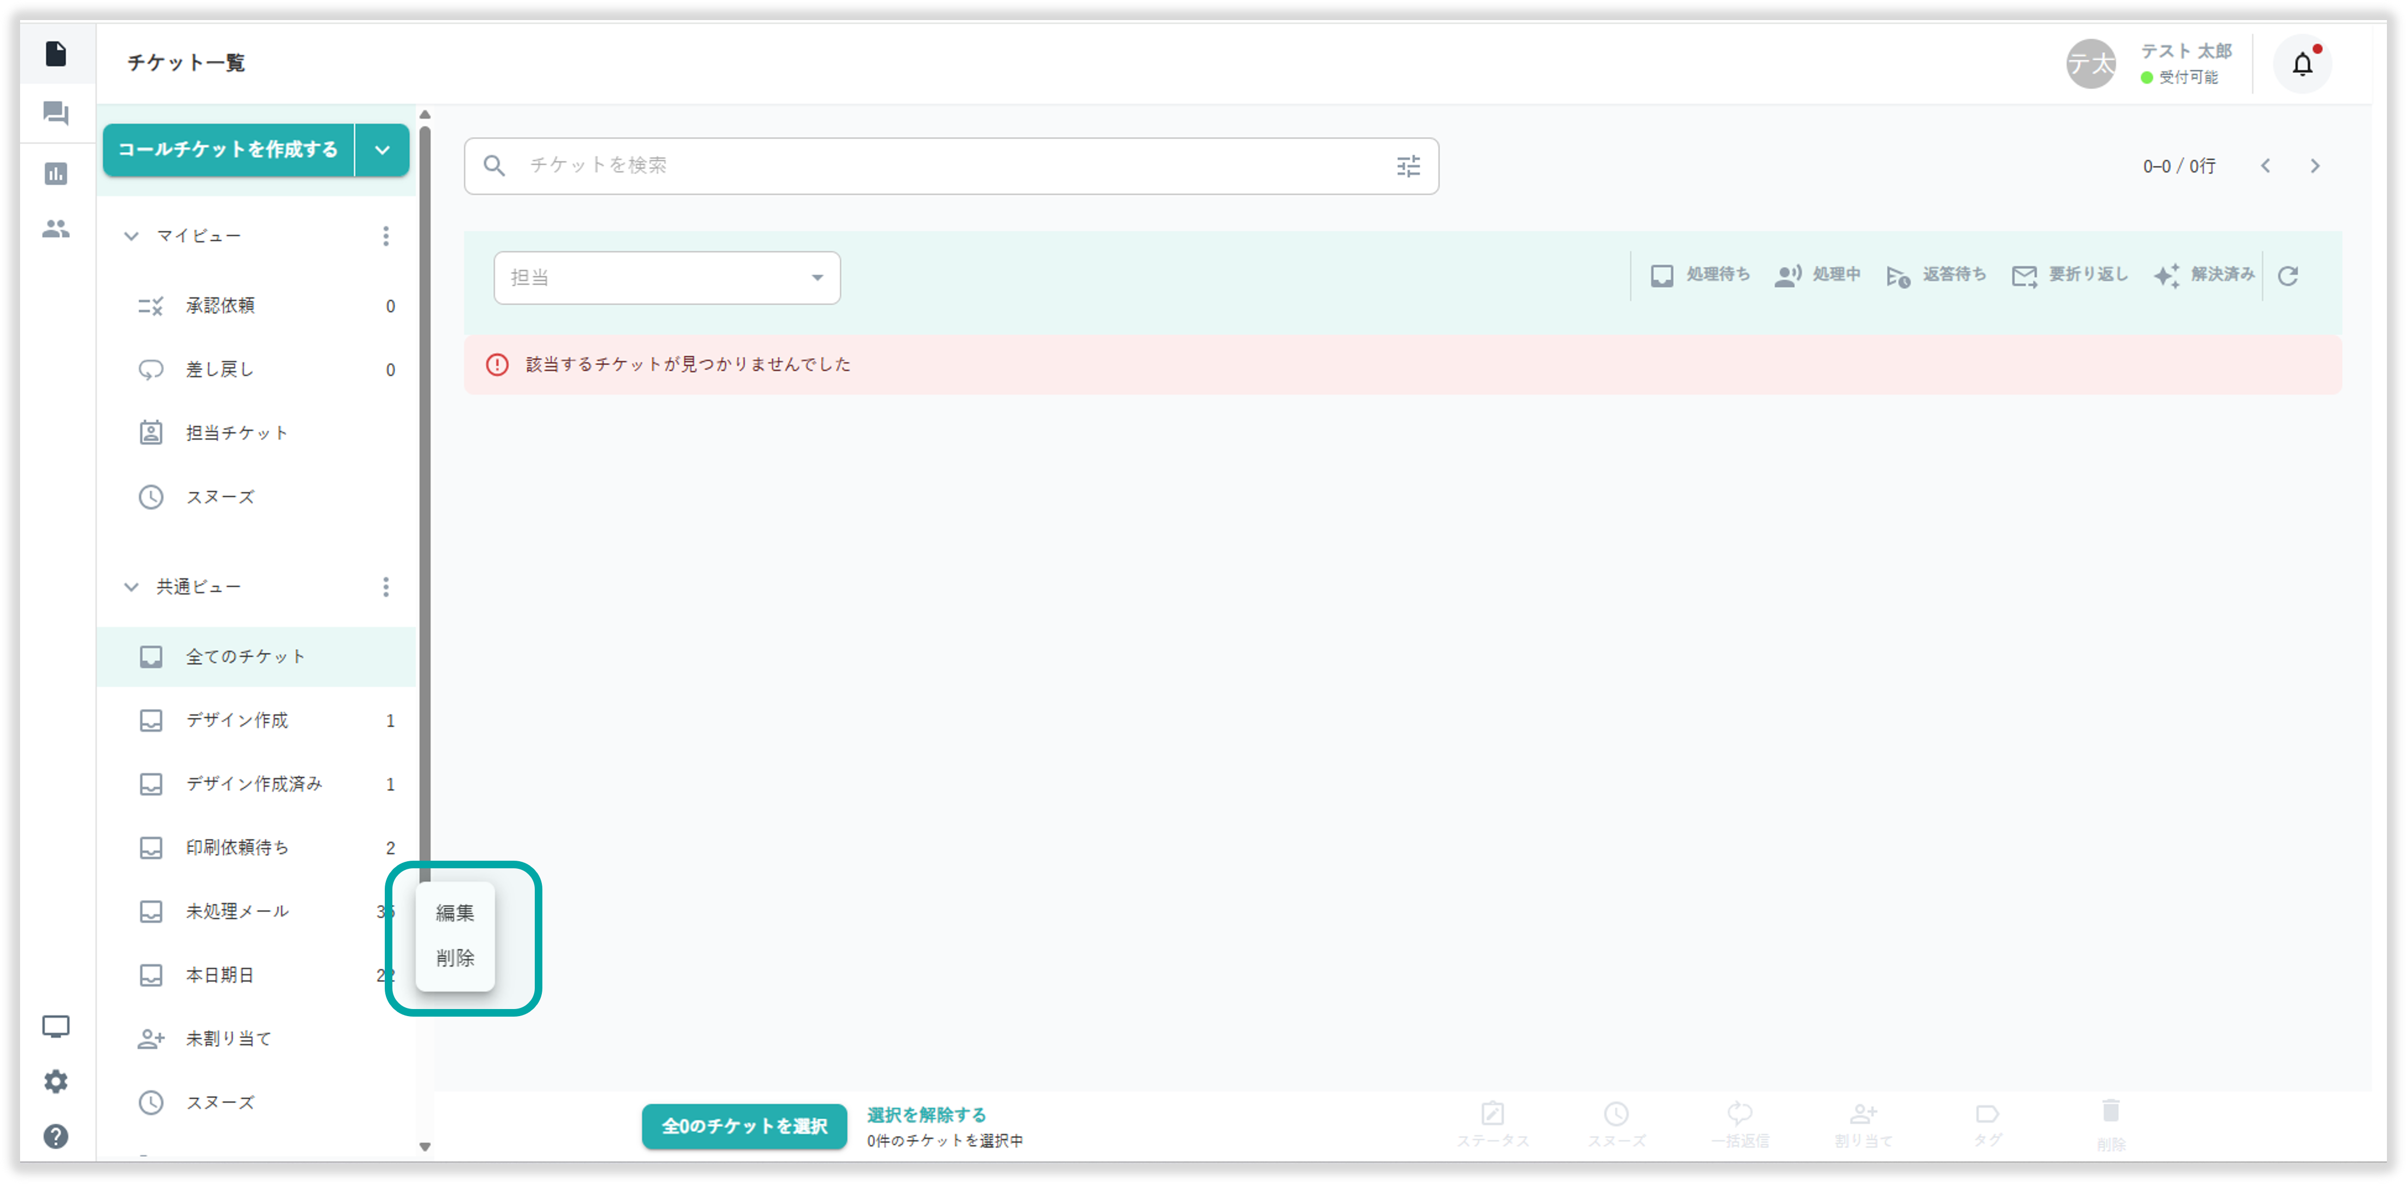Toggle the 処理待ち status filter
The image size is (2407, 1184).
point(1699,275)
